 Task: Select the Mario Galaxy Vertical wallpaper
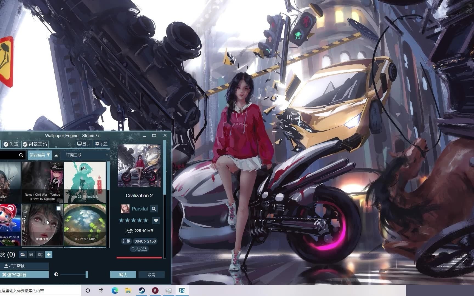10,225
